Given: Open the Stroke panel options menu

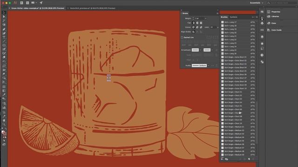Looking at the screenshot, I should point(217,13).
